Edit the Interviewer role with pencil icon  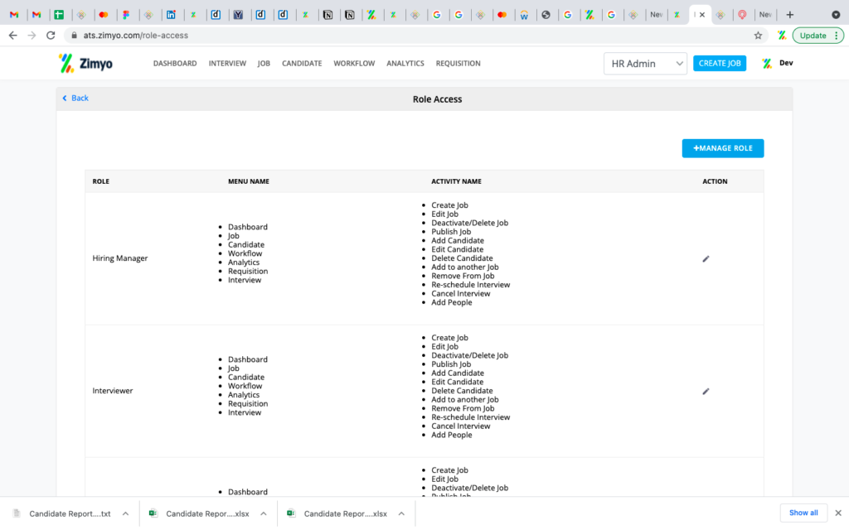(x=706, y=391)
